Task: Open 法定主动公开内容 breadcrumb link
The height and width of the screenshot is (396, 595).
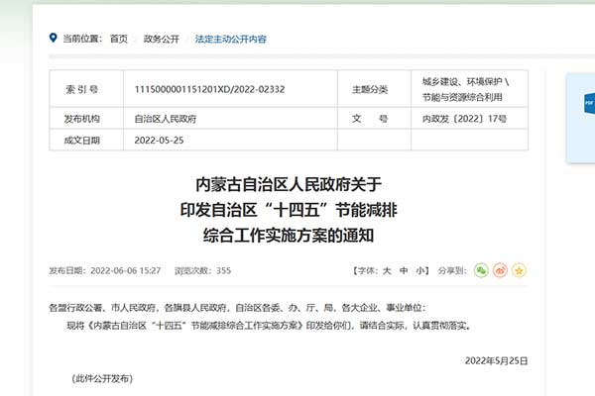Action: tap(230, 40)
